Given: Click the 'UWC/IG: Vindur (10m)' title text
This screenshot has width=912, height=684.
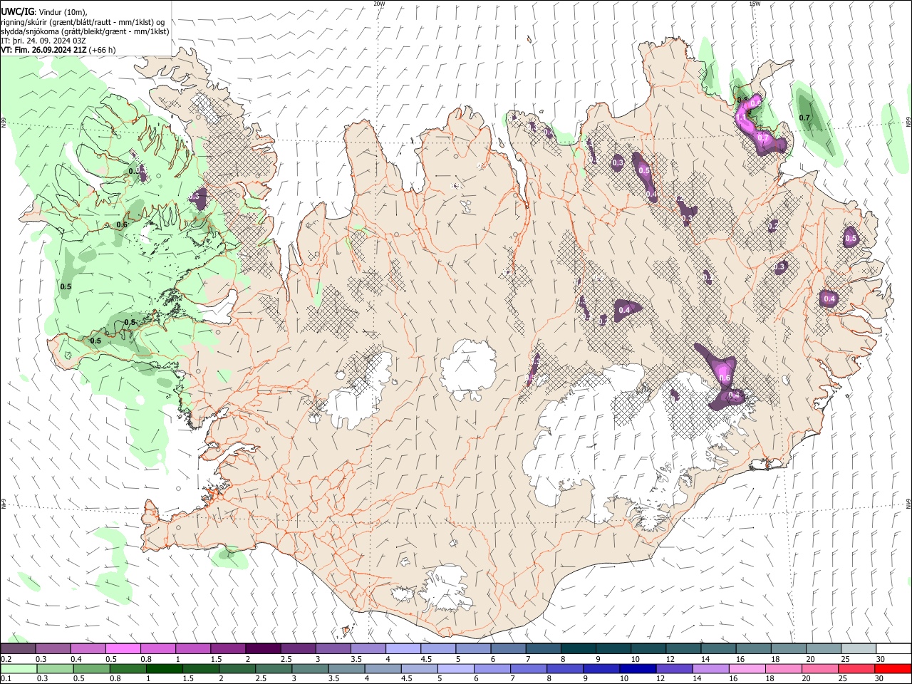Looking at the screenshot, I should pos(43,12).
